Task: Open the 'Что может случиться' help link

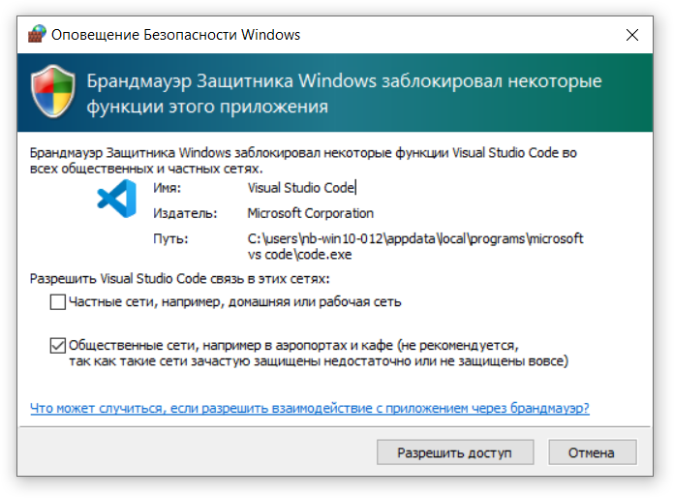Action: [x=309, y=409]
